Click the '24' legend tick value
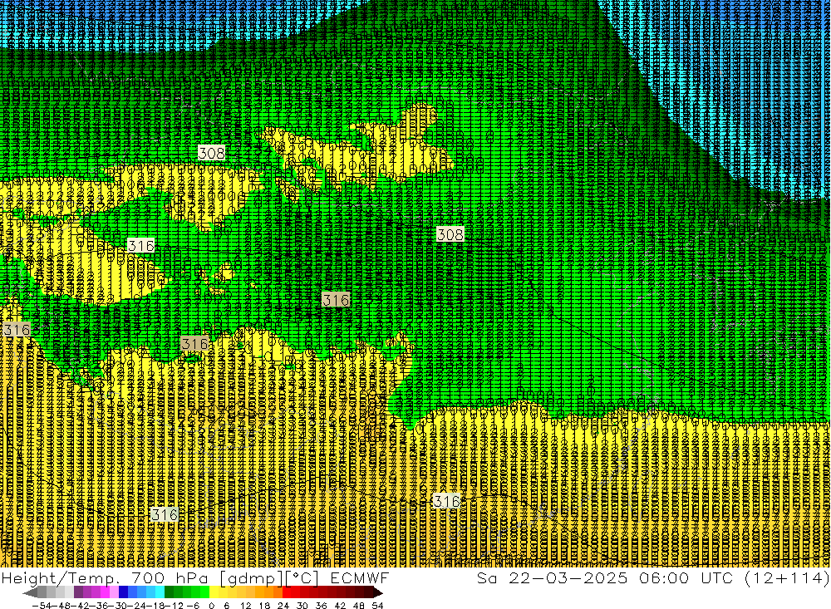This screenshot has height=609, width=831. click(x=283, y=606)
